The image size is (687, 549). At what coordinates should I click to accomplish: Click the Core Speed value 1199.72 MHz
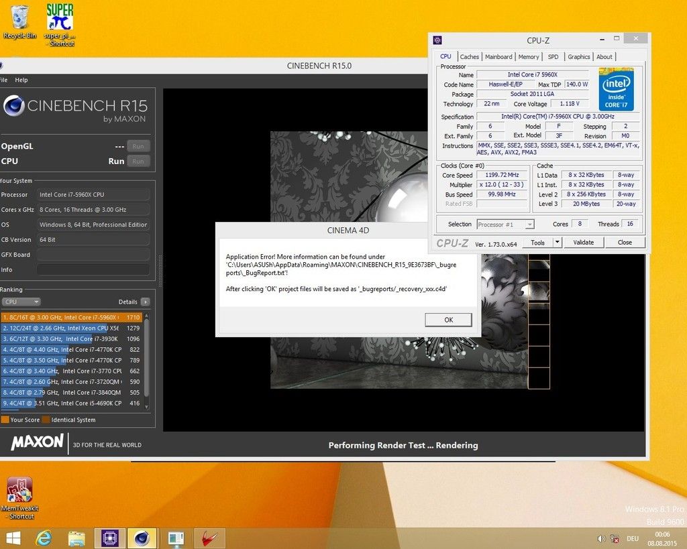(x=502, y=175)
